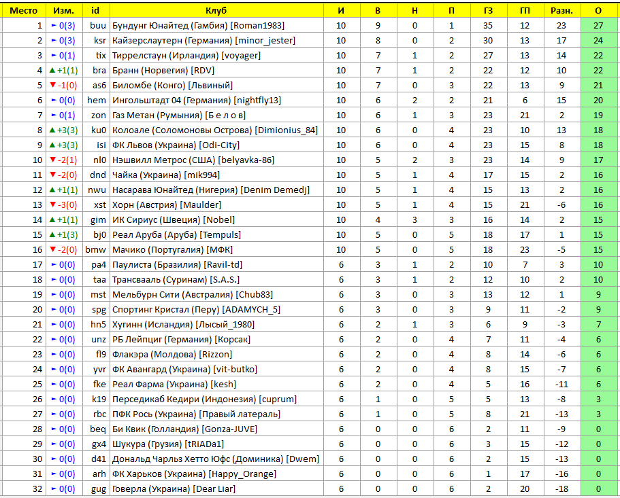Click the Место column header
This screenshot has width=620, height=498.
(24, 11)
